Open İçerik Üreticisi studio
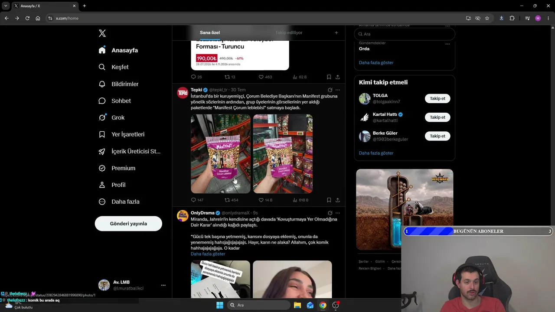Viewport: 555px width, 312px height. point(130,151)
